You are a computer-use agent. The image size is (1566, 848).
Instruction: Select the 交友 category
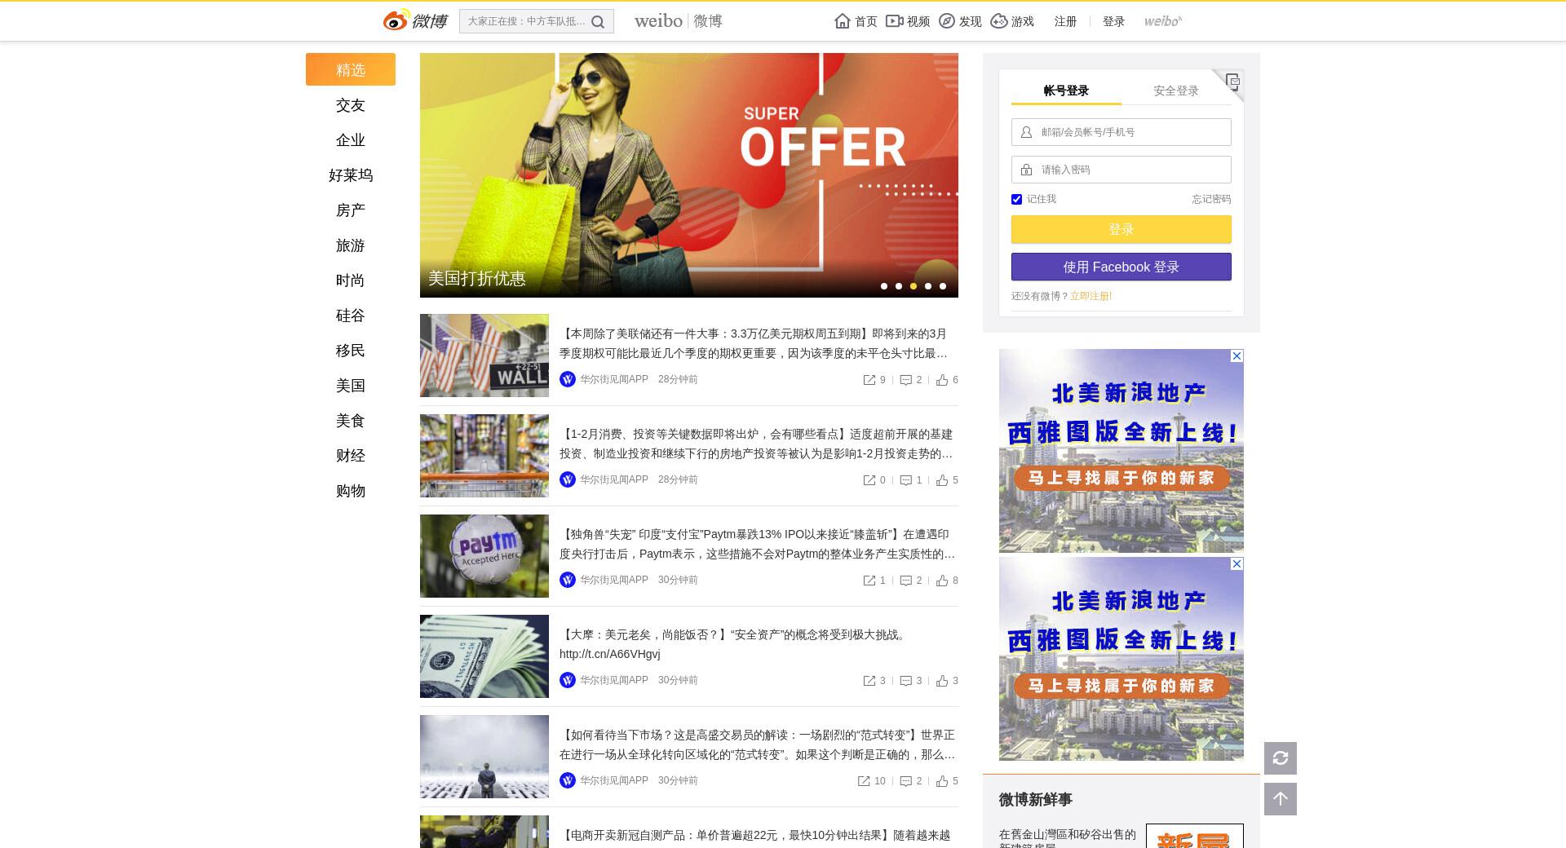(x=351, y=105)
